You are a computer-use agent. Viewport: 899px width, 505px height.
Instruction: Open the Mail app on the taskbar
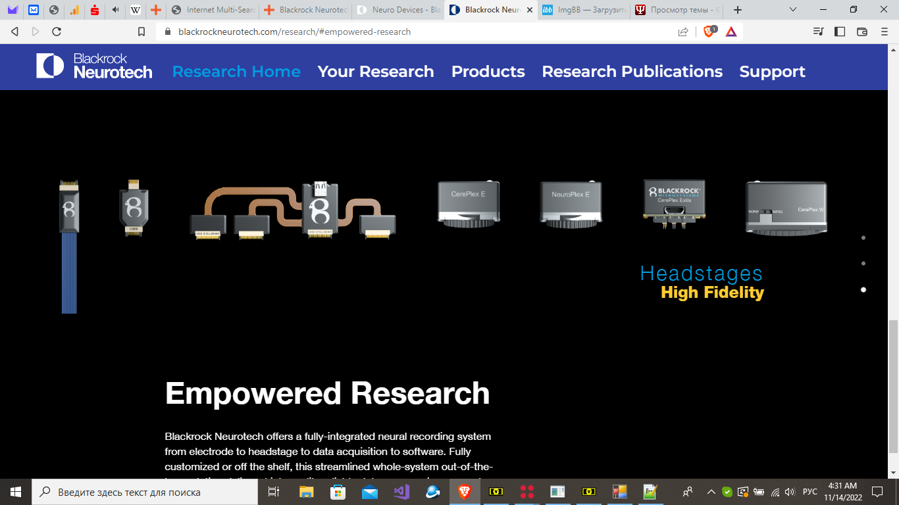(x=369, y=491)
